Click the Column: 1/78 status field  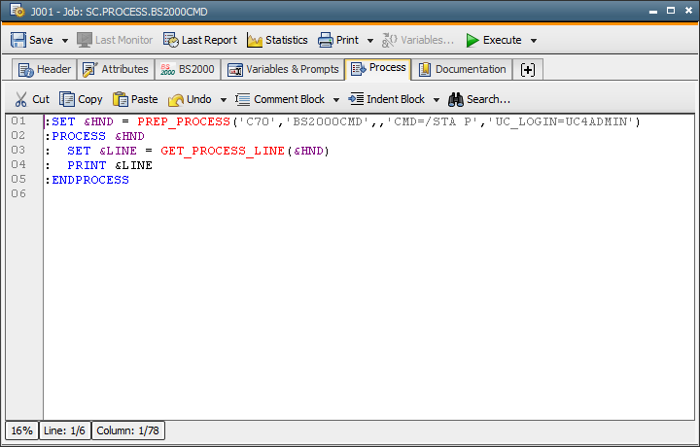pos(128,430)
